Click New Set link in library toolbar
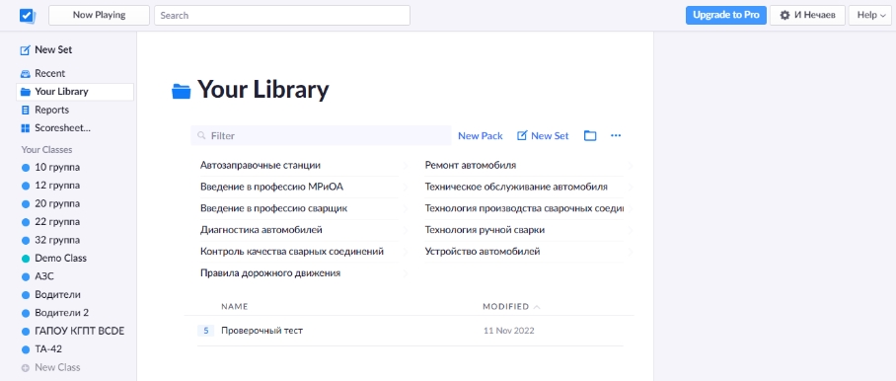 point(543,136)
